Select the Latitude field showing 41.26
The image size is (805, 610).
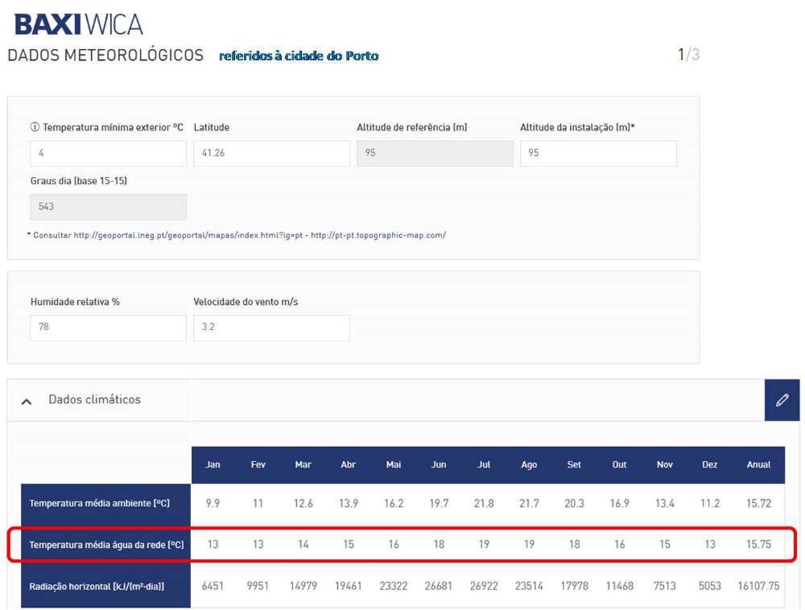click(271, 153)
